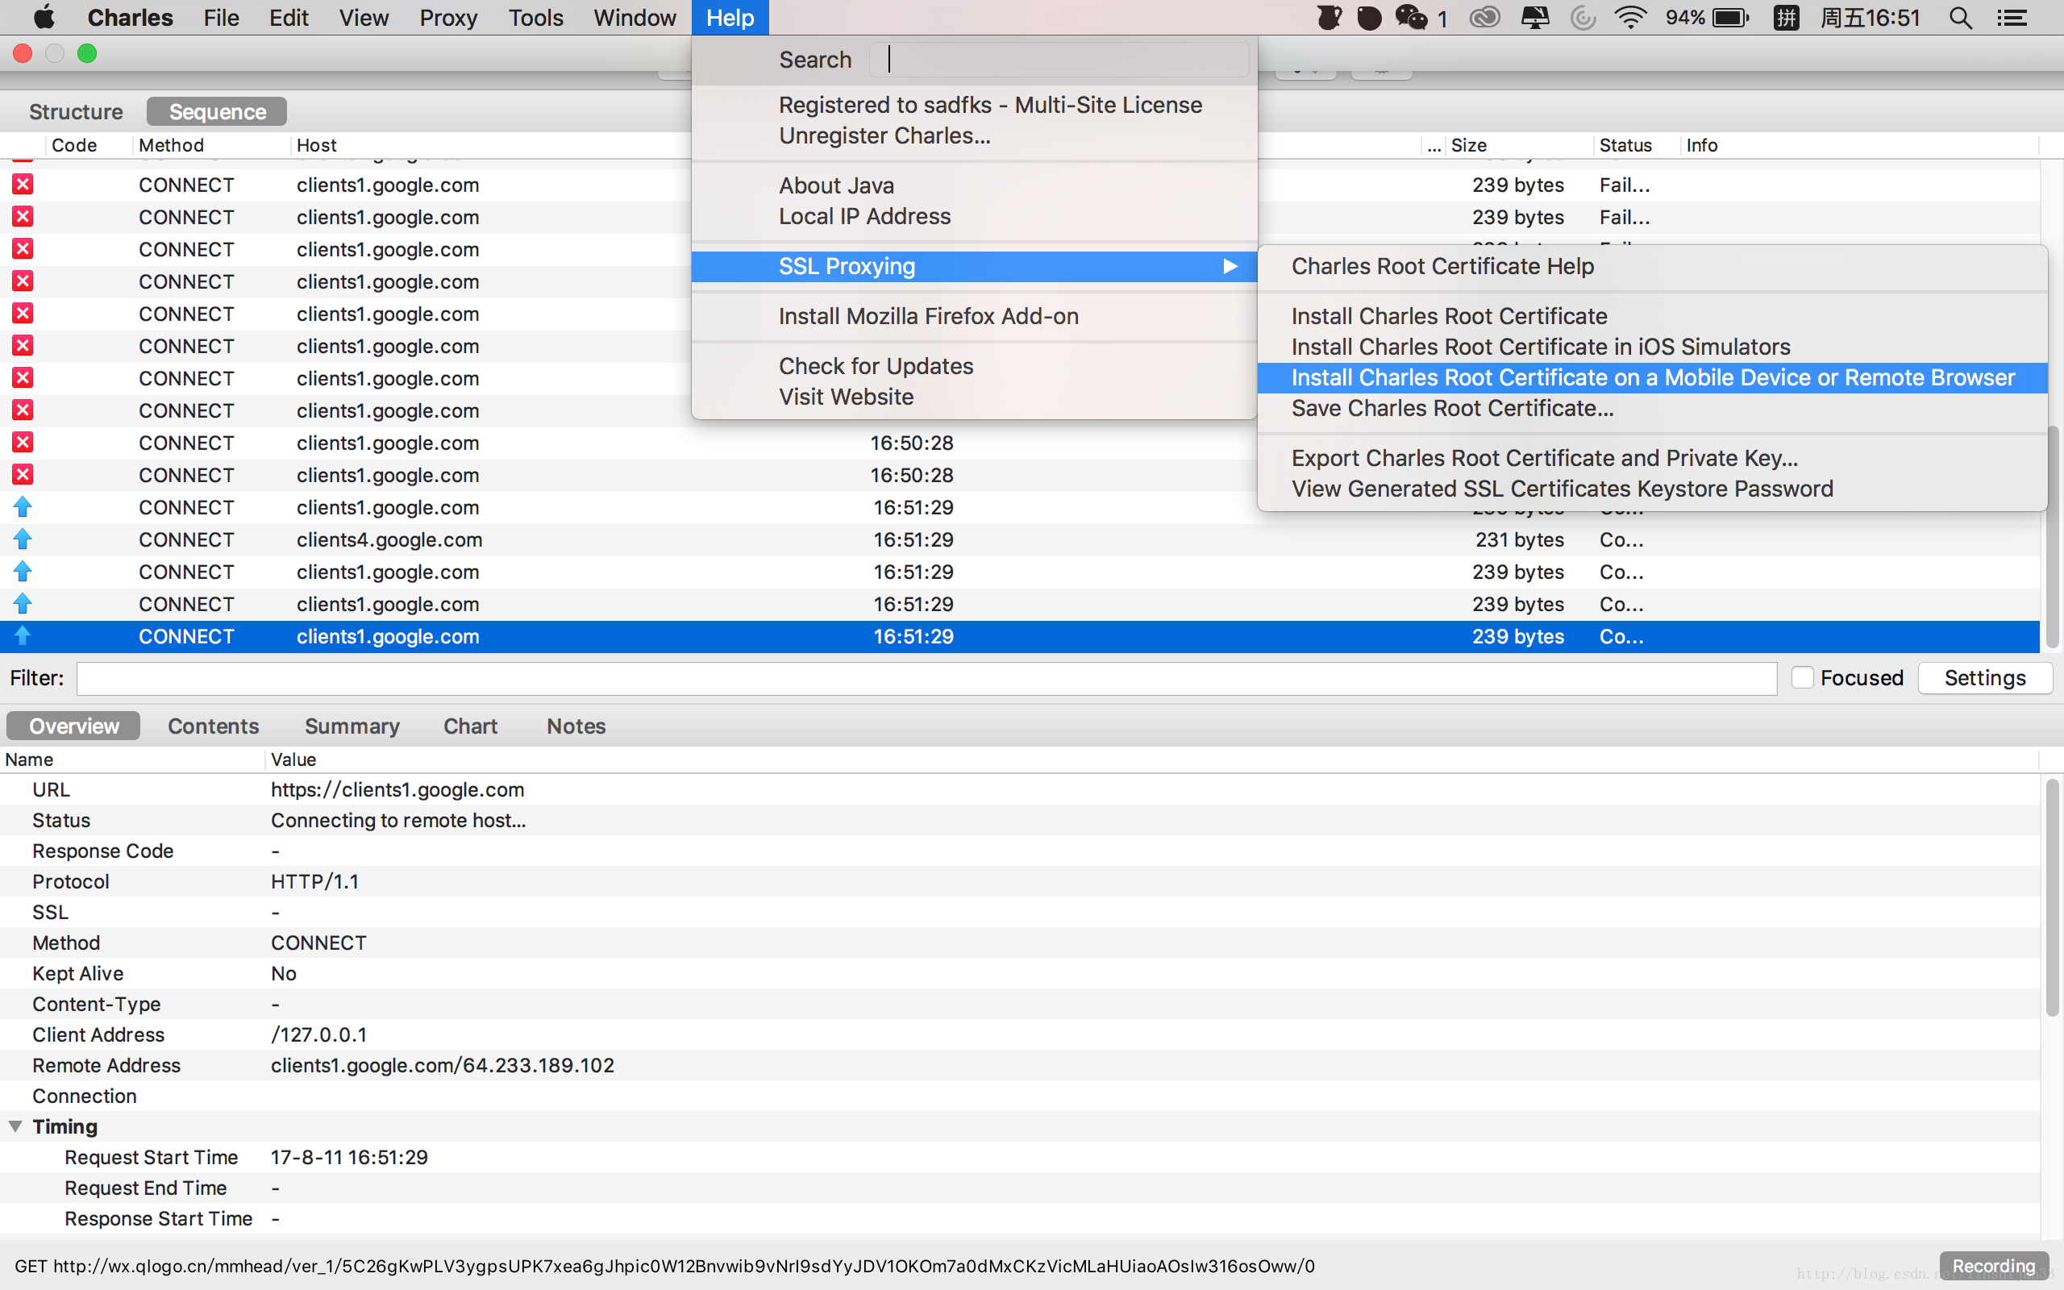Open Spotlight search magnifier
This screenshot has width=2064, height=1290.
tap(1960, 17)
